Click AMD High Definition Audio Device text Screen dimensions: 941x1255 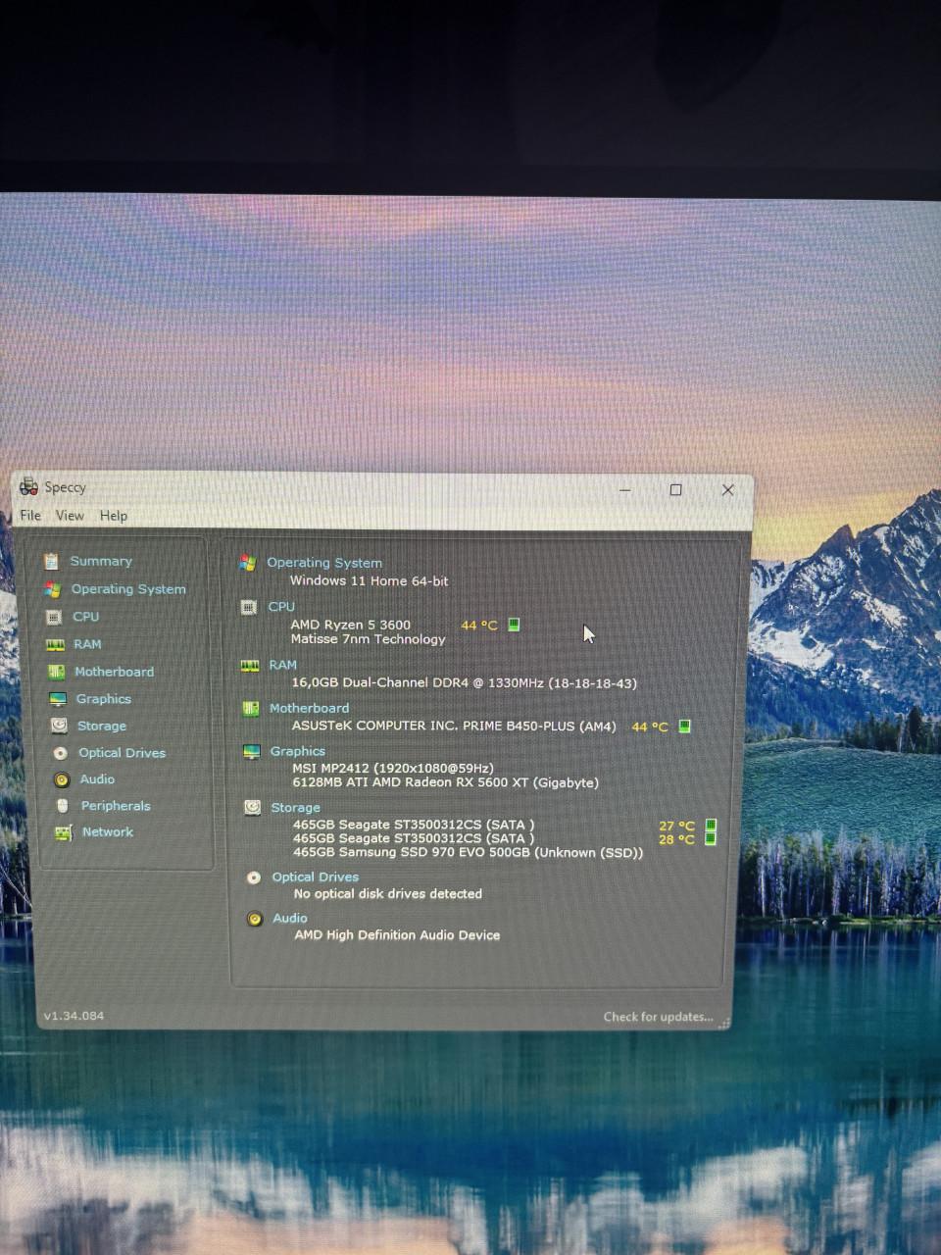coord(397,935)
